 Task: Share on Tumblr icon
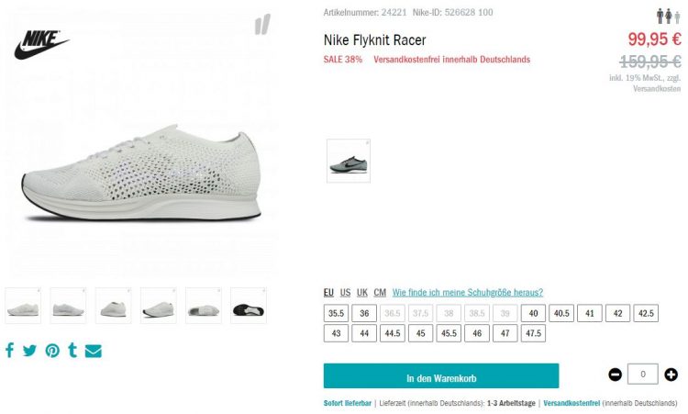point(72,351)
